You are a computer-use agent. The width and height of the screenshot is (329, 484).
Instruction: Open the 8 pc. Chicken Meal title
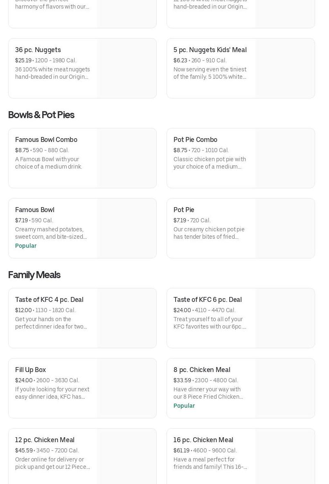coord(202,370)
